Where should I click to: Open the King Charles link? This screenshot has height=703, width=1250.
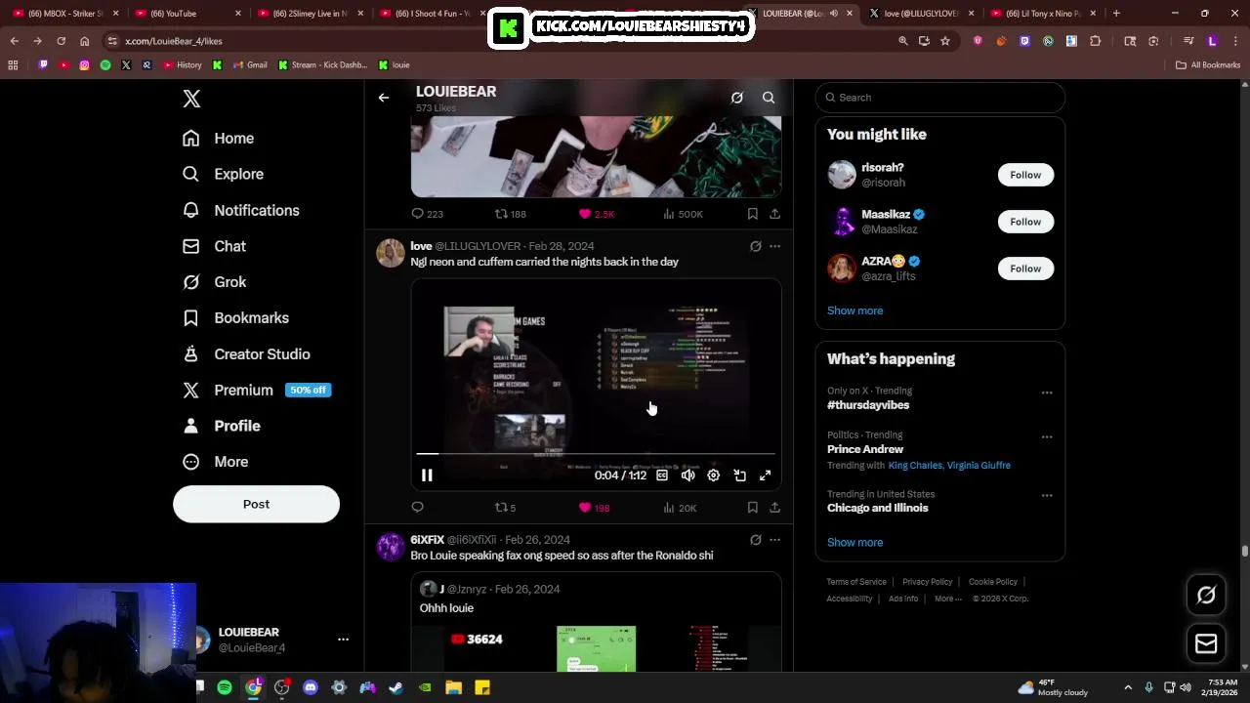pyautogui.click(x=915, y=466)
